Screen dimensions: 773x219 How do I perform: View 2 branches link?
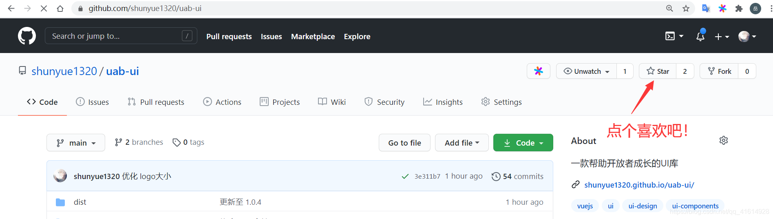tap(139, 142)
